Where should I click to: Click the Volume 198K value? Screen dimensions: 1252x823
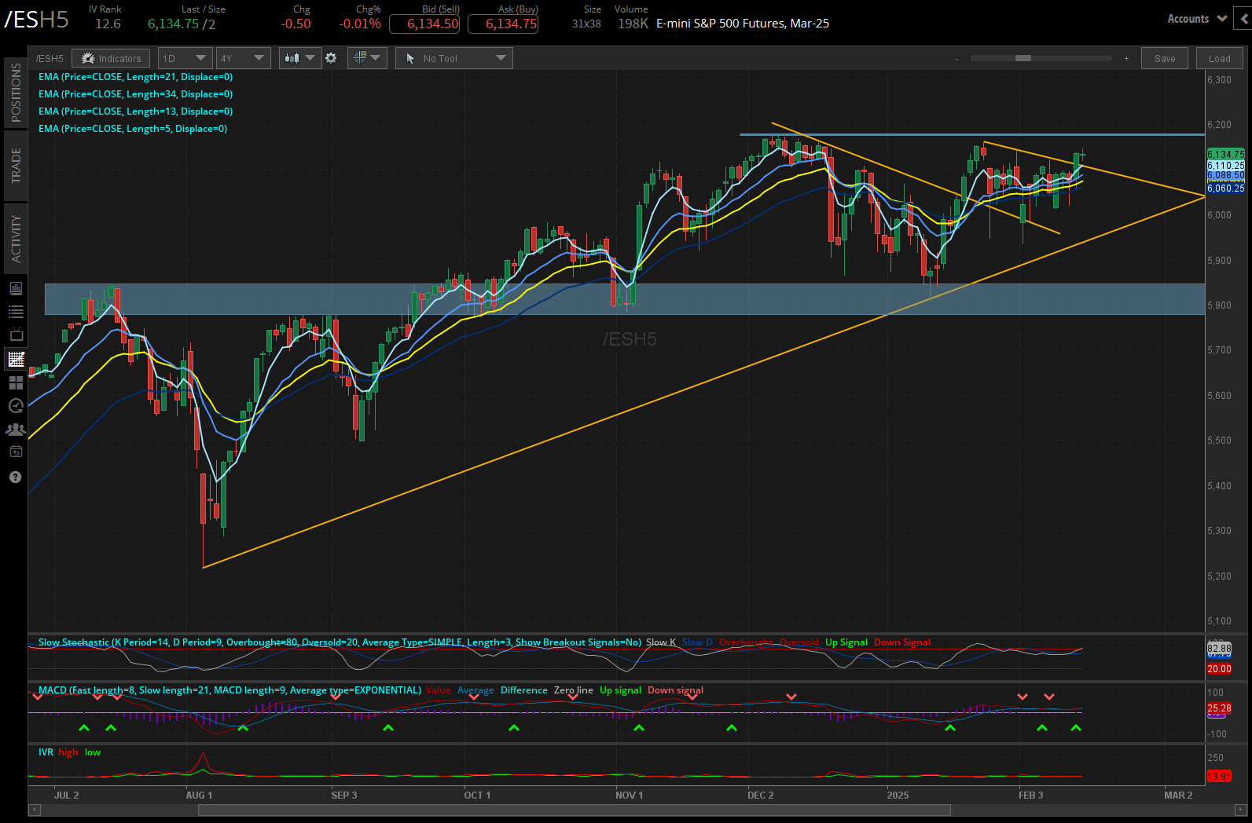633,24
